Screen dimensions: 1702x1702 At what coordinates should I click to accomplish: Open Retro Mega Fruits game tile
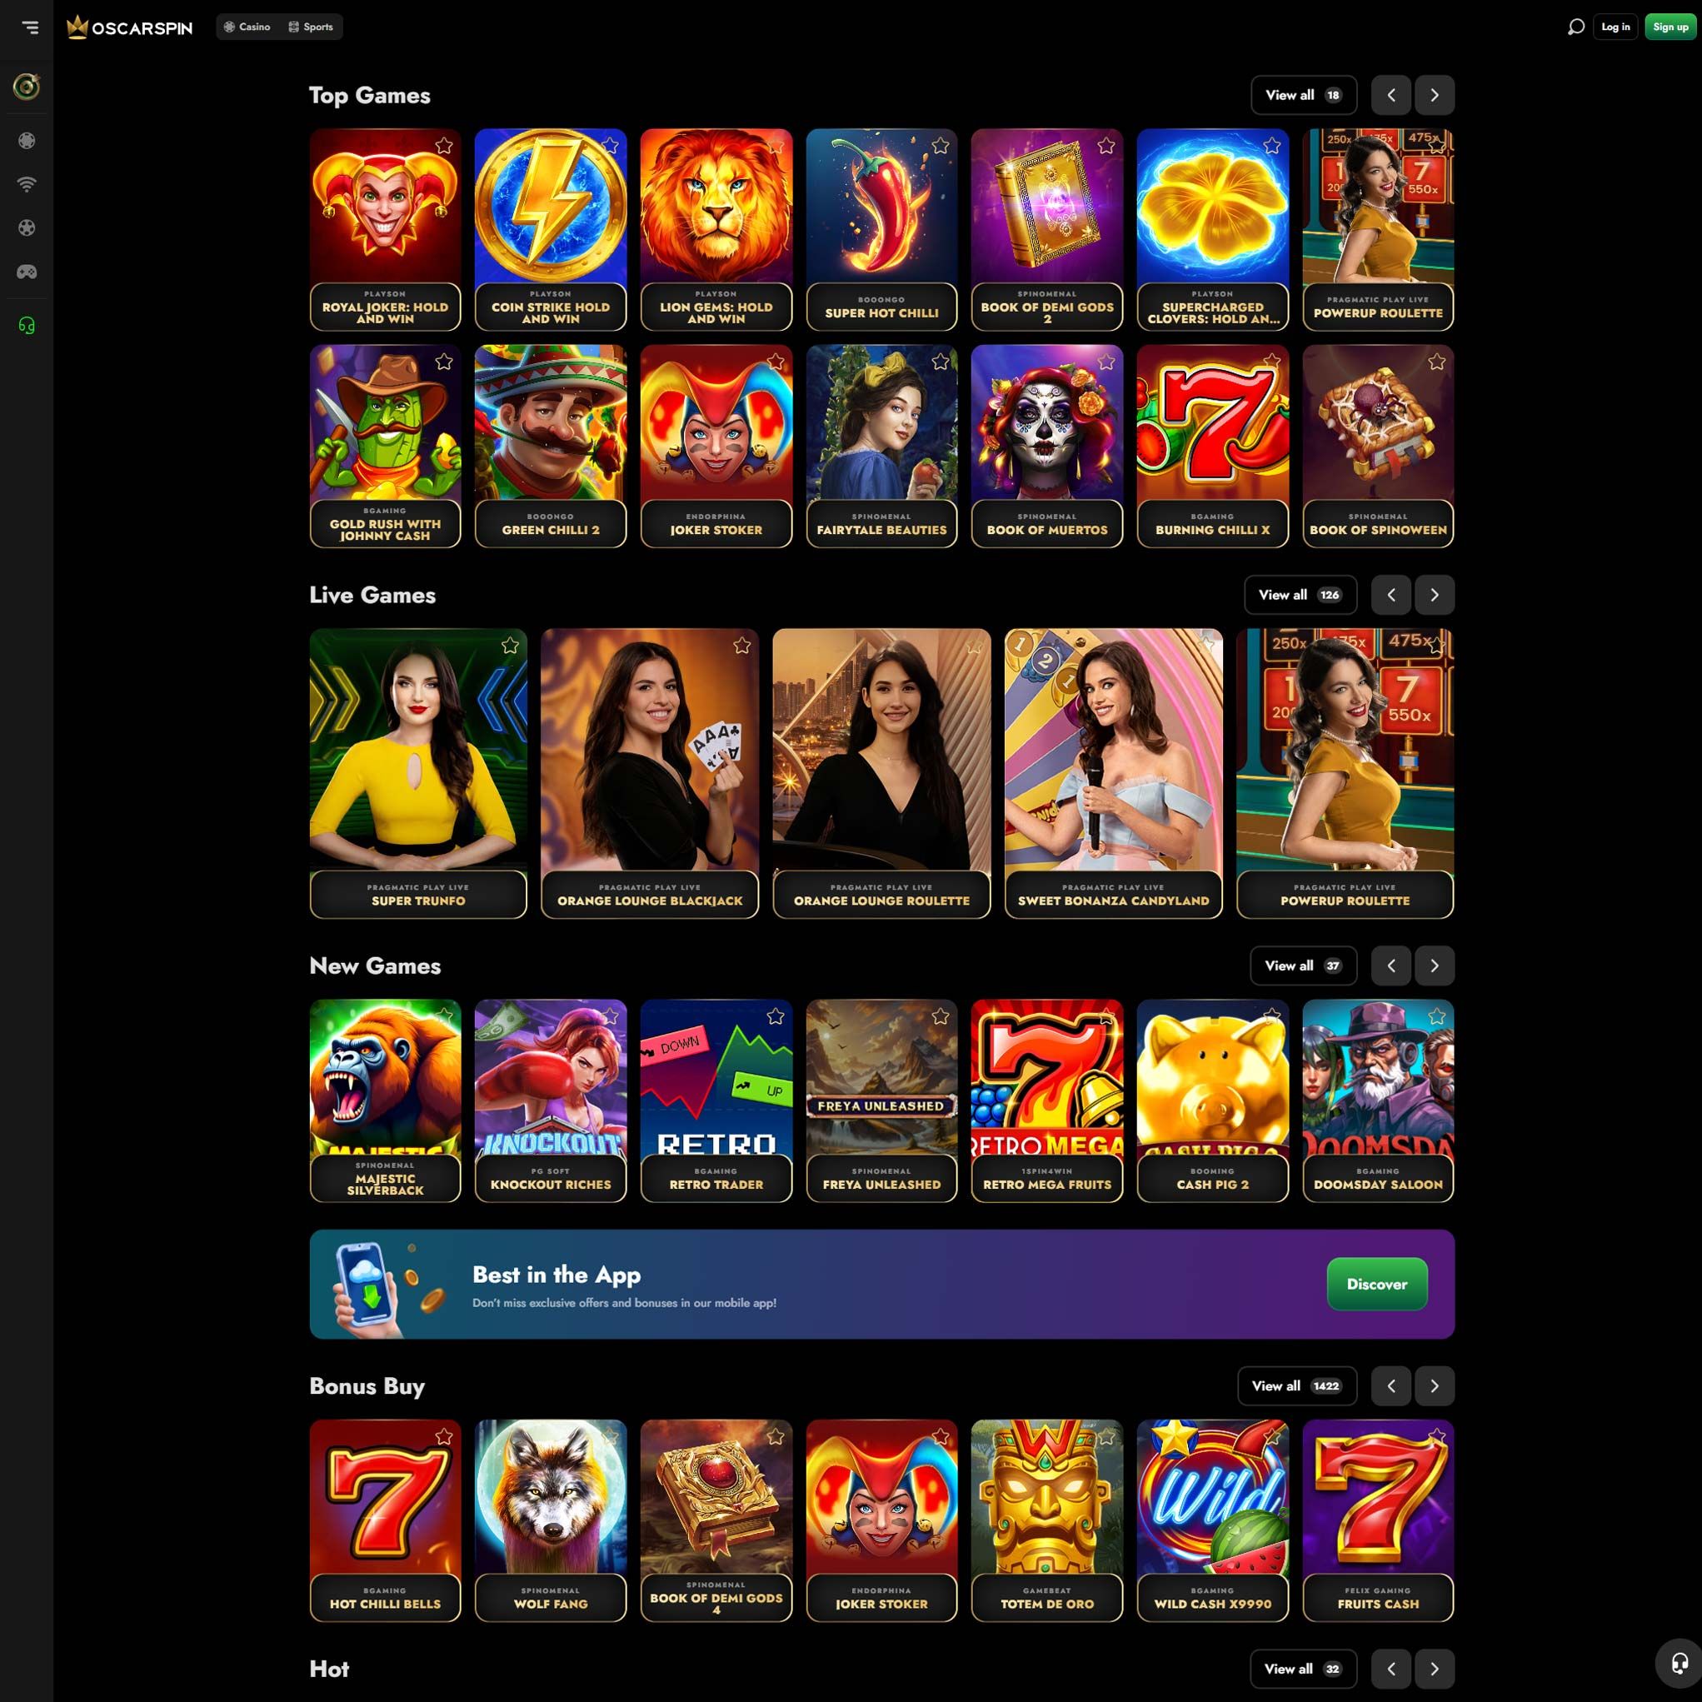[x=1046, y=1101]
